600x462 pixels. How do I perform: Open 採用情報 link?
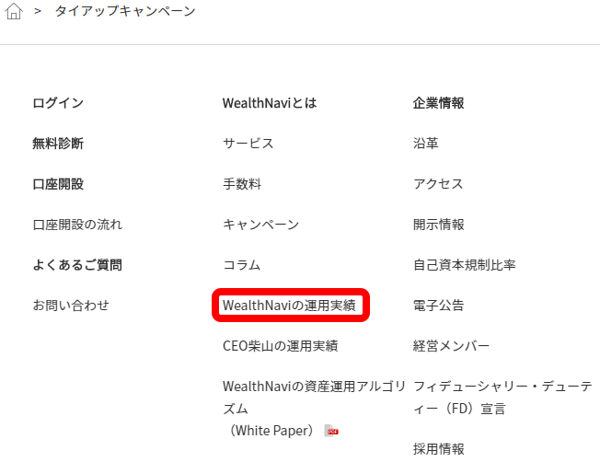pos(439,449)
